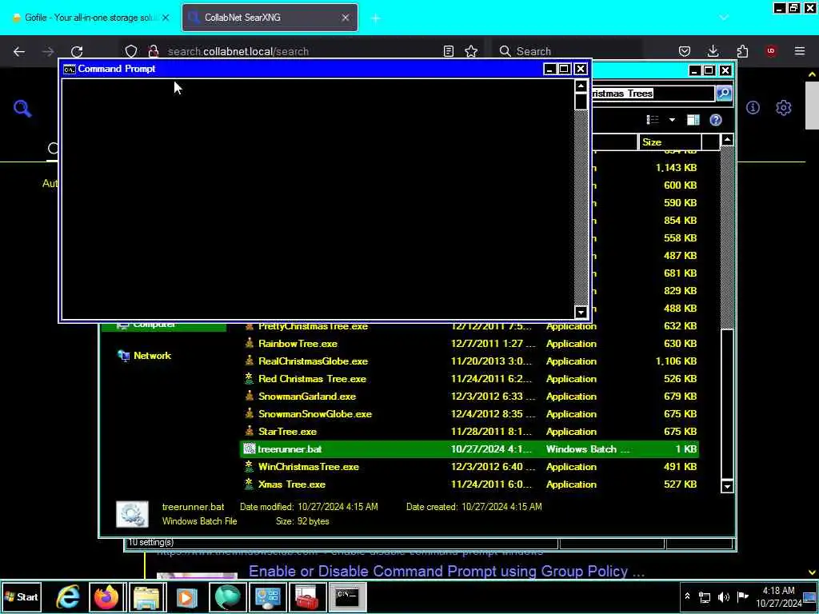Open a new Firefox tab
Viewport: 819px width, 614px height.
coord(376,18)
